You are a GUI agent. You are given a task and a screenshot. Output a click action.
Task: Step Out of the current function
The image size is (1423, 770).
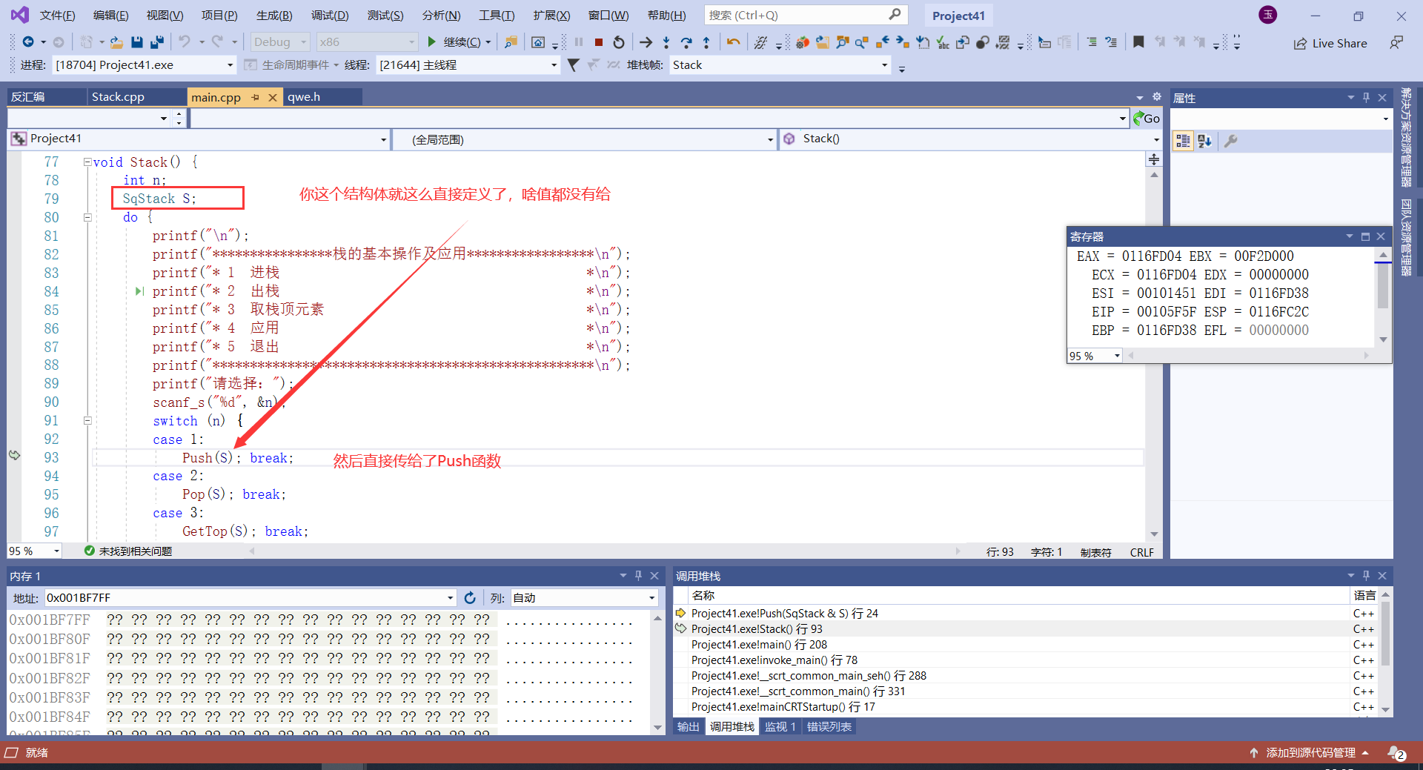[x=706, y=42]
